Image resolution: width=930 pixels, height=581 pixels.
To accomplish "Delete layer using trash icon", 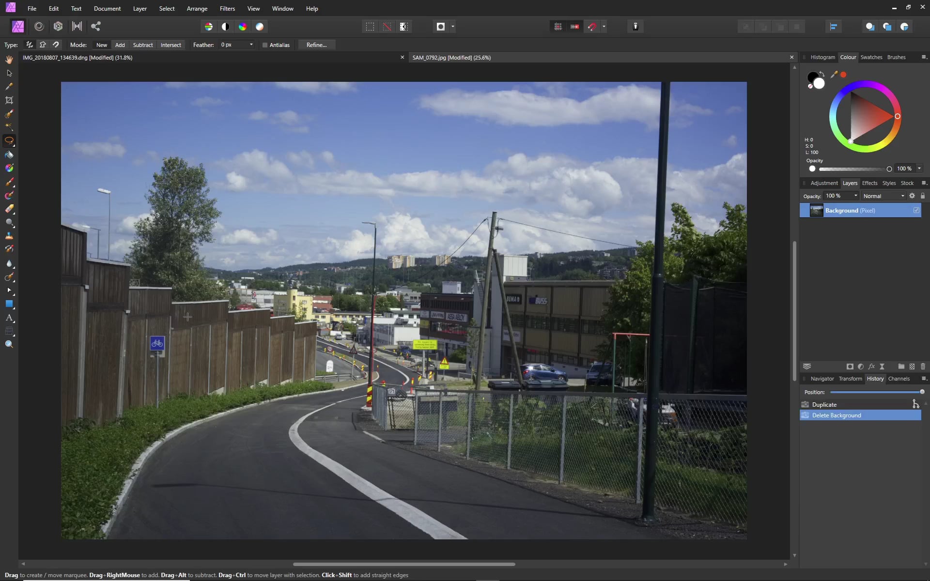I will tap(923, 367).
